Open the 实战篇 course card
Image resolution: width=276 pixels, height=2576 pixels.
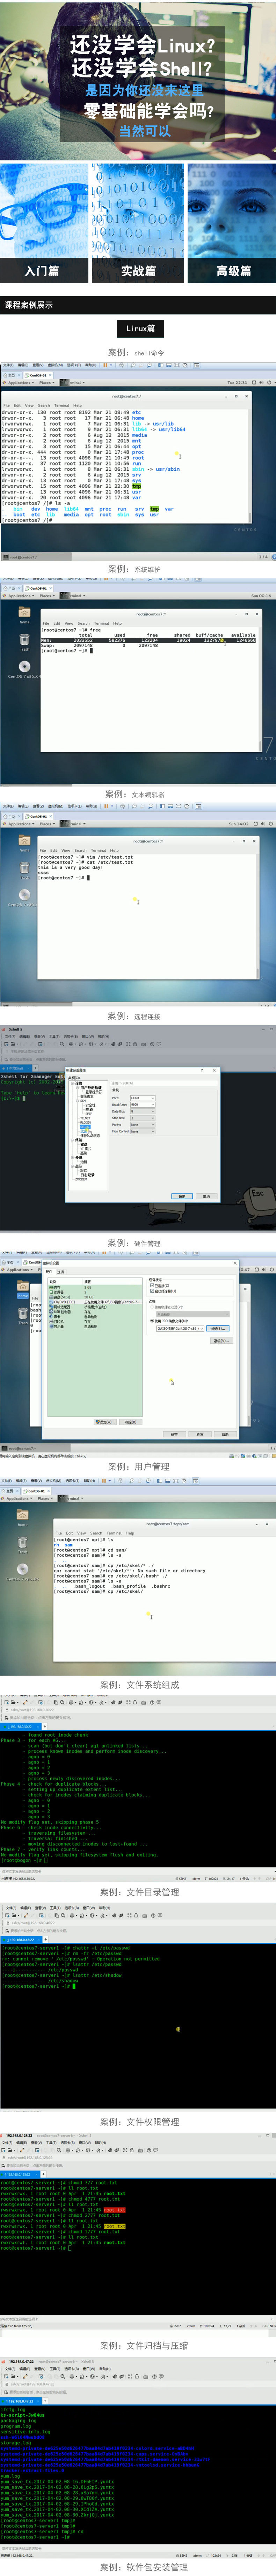tap(138, 223)
